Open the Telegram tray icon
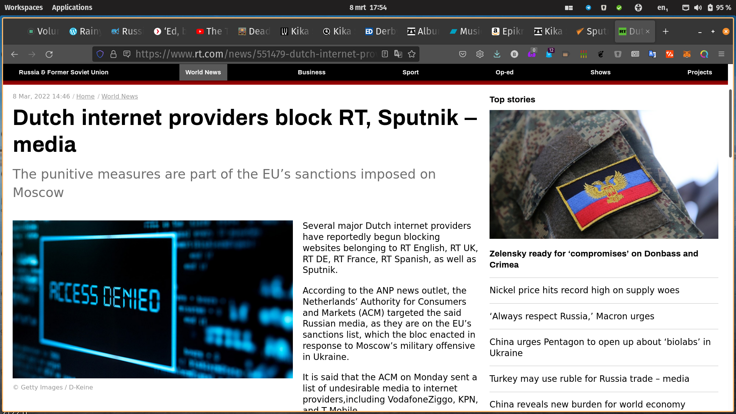This screenshot has width=736, height=414. click(x=588, y=8)
